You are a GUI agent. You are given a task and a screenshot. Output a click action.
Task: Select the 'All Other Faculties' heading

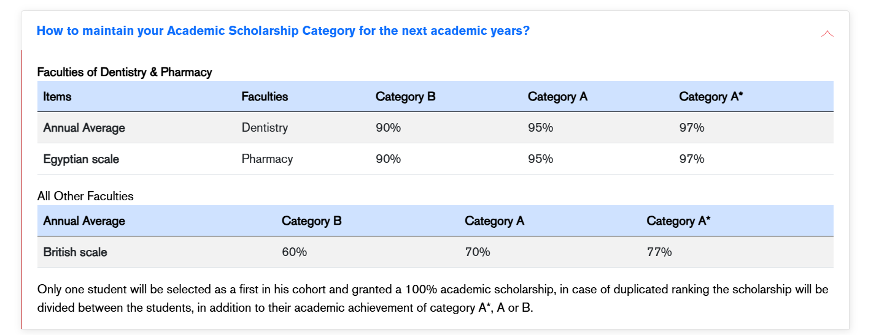(x=85, y=197)
